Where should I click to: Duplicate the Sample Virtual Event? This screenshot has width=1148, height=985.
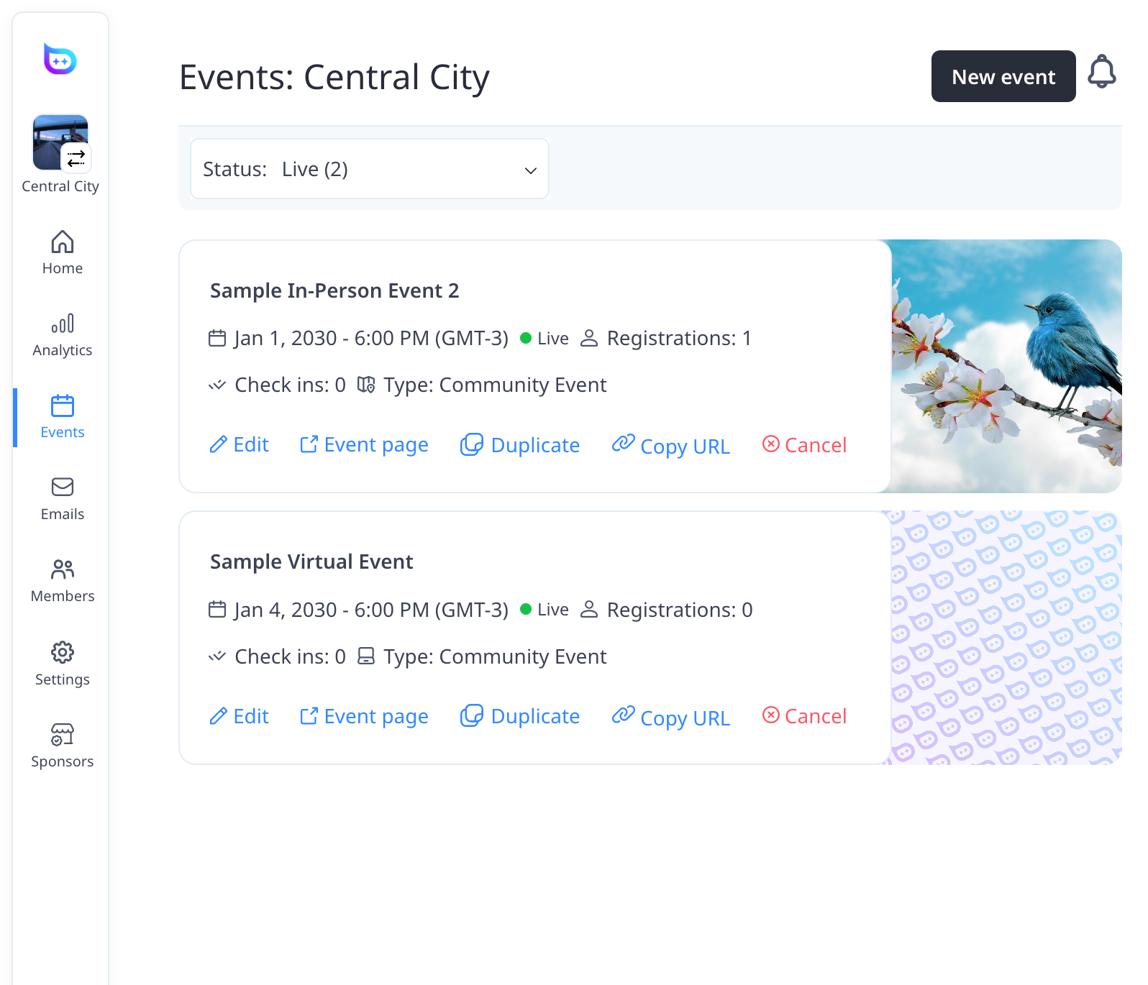coord(520,716)
